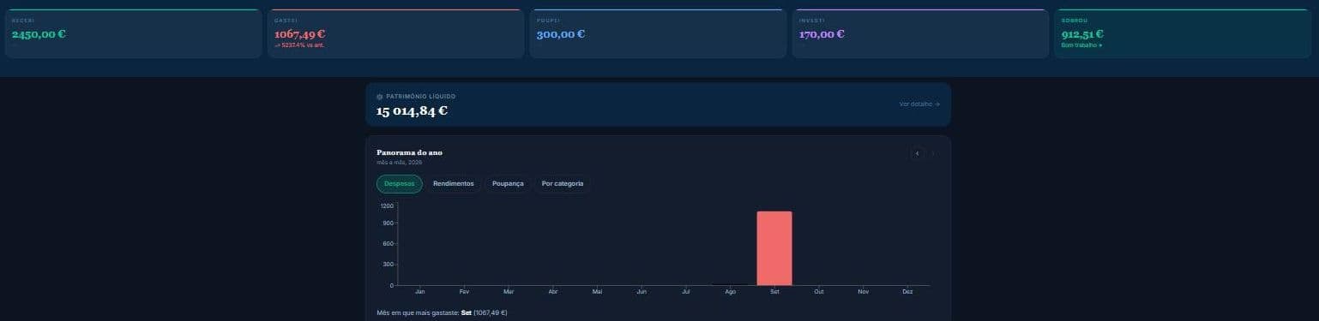The image size is (1319, 321).
Task: Open the Gastei card showing 1067,49 €
Action: click(395, 33)
